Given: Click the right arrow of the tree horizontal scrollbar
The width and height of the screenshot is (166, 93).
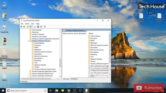Looking at the screenshot, I should tap(58, 79).
